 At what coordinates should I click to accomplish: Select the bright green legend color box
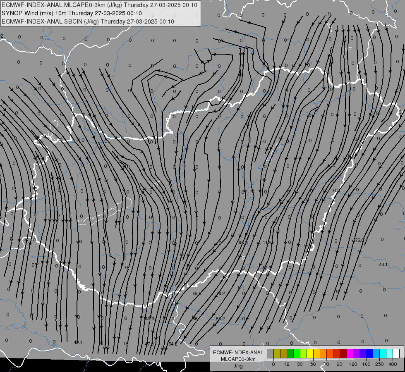click(x=297, y=353)
